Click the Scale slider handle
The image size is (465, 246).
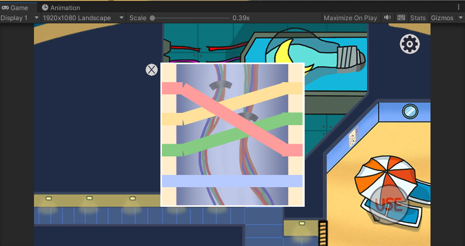pyautogui.click(x=152, y=18)
